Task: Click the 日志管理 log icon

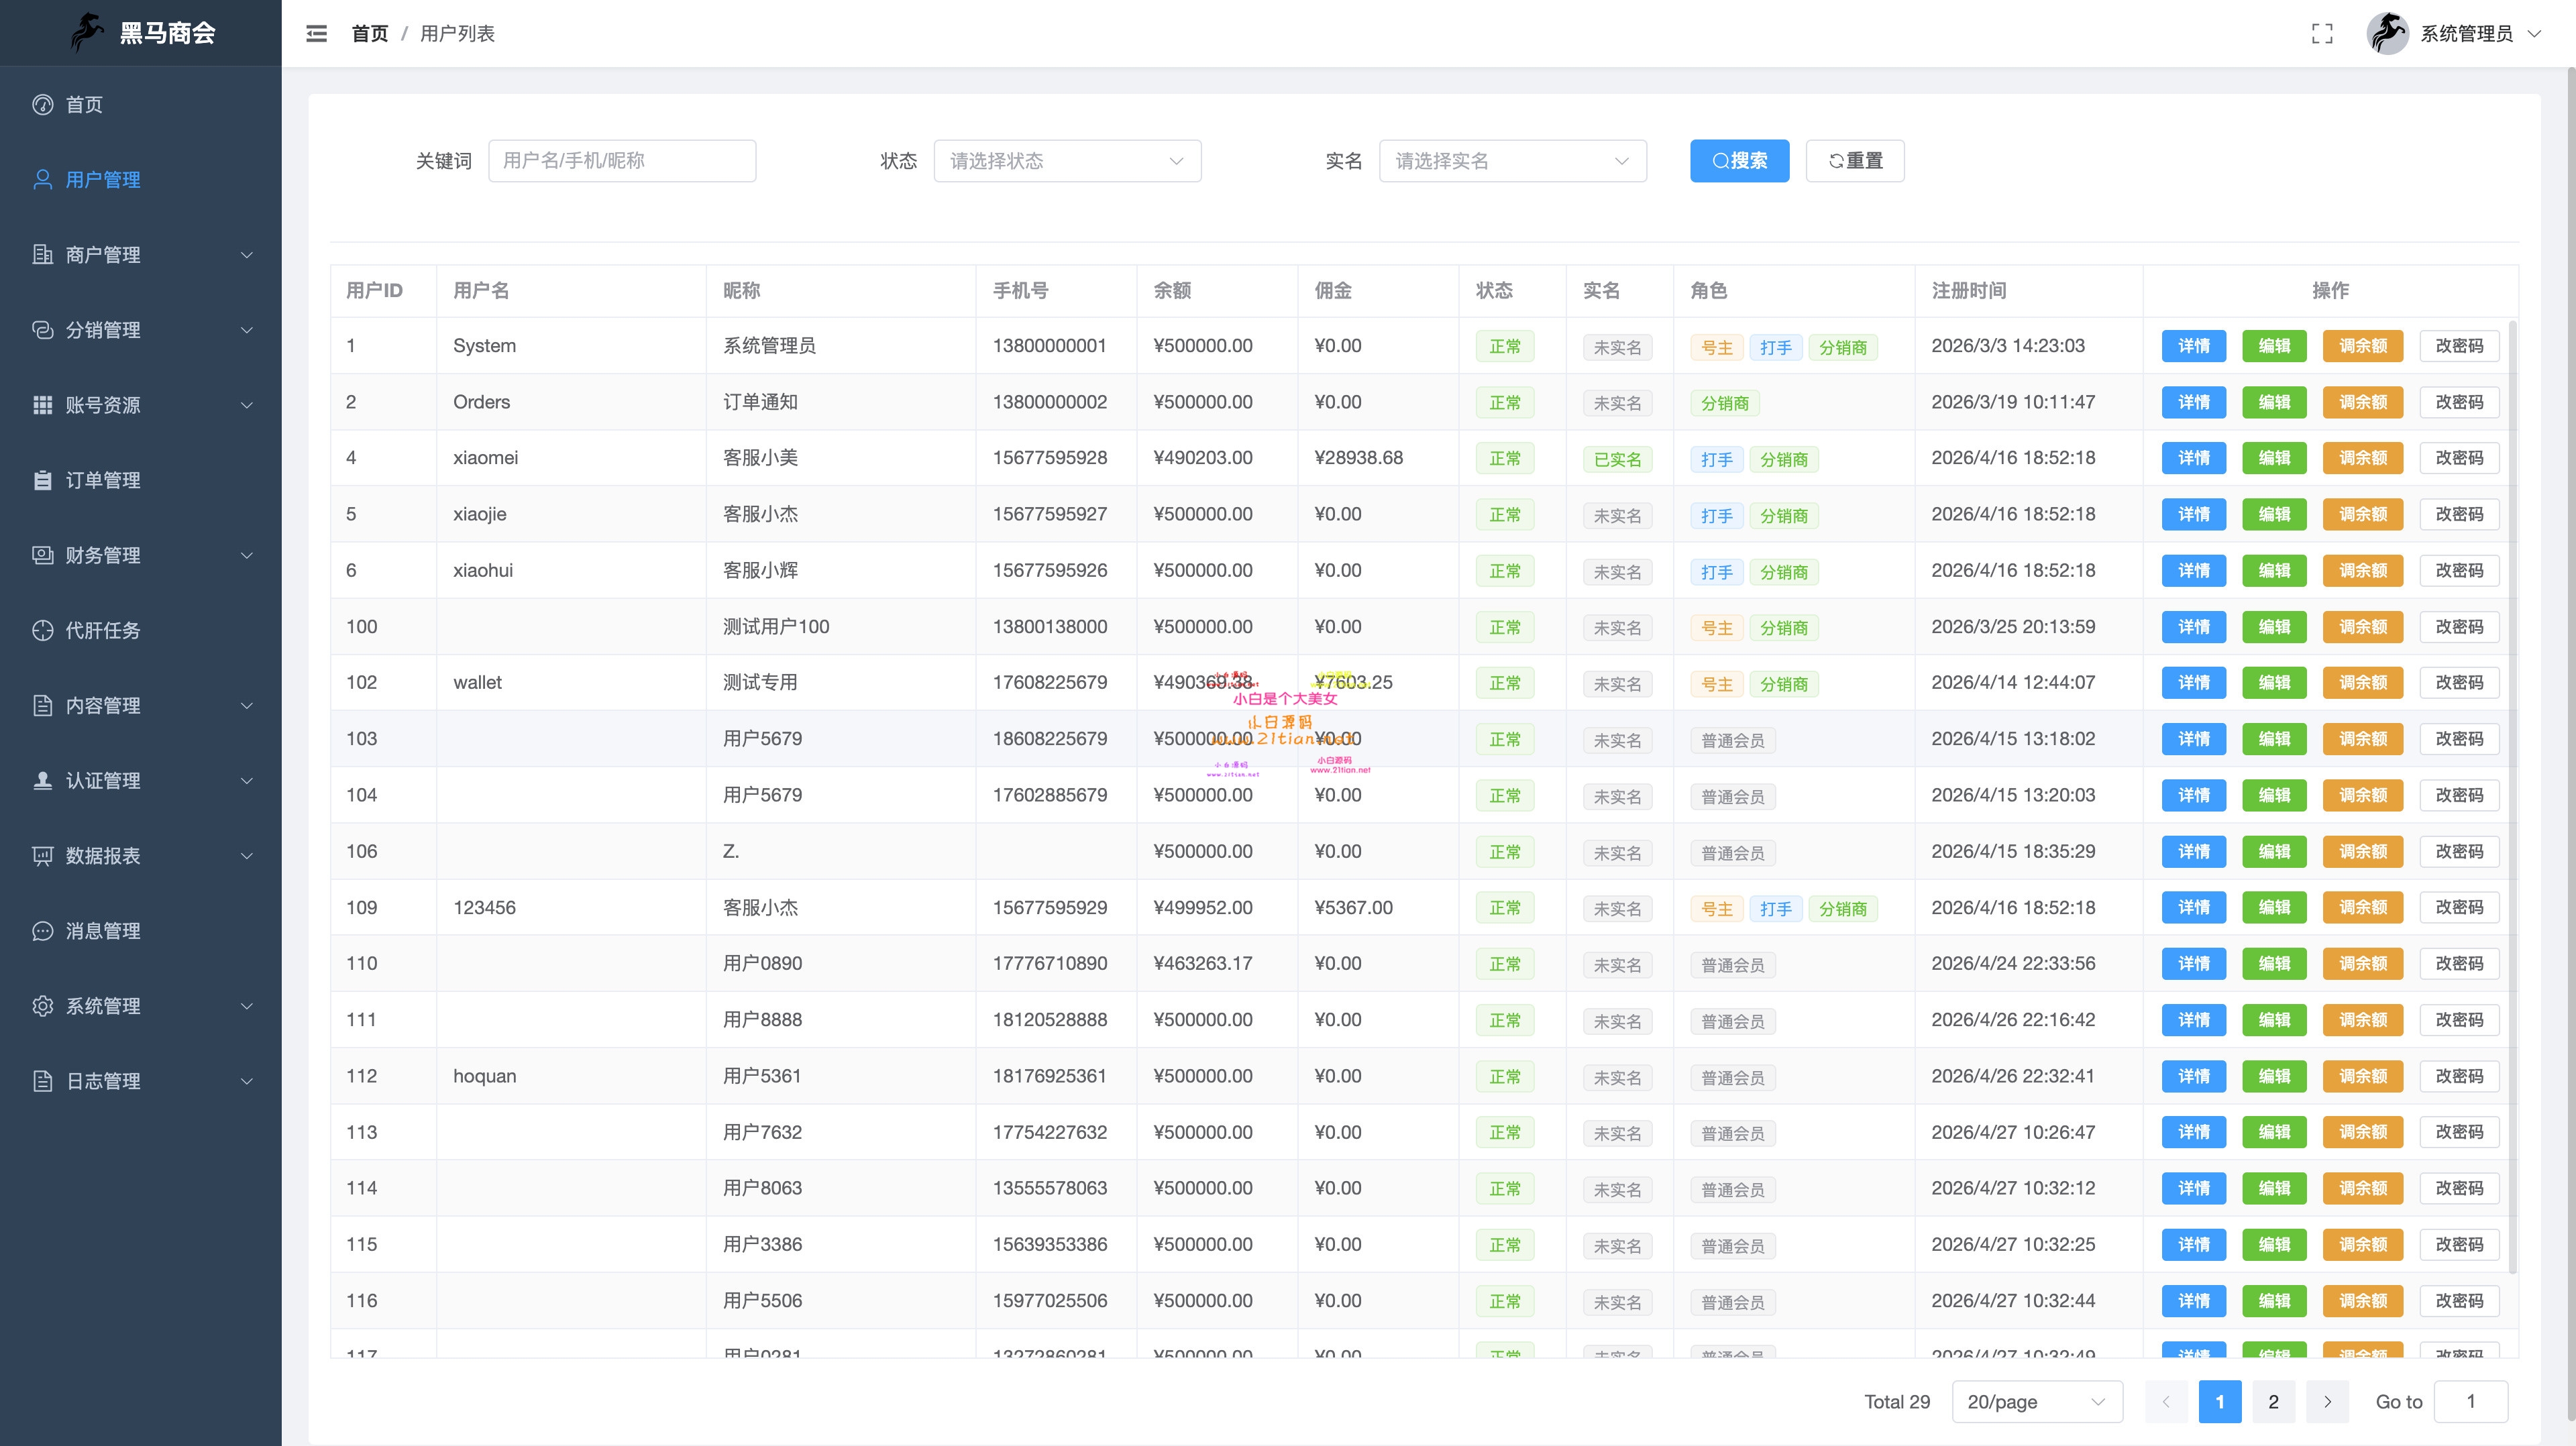Action: pyautogui.click(x=42, y=1080)
